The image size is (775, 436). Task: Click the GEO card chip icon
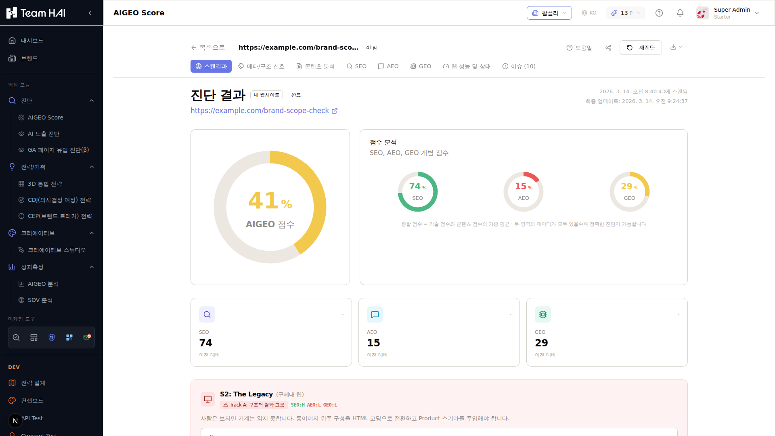[x=543, y=314]
